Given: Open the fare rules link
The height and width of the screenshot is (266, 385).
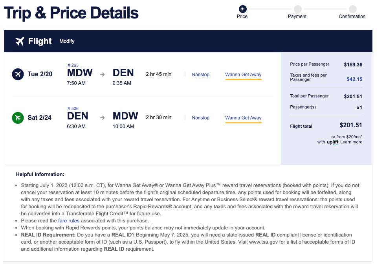Looking at the screenshot, I should point(69,220).
